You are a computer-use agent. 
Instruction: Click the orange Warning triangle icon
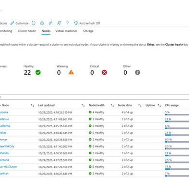(71, 72)
